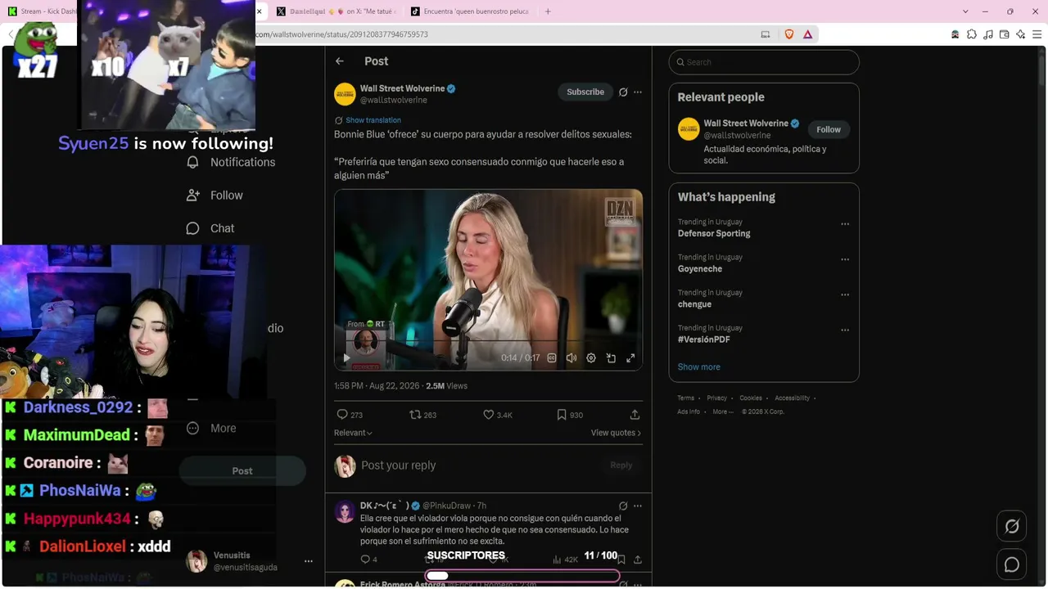Open the browser extensions puzzle icon
1048x589 pixels.
coord(972,34)
